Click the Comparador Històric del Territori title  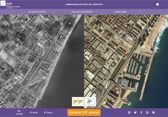click(84, 4)
